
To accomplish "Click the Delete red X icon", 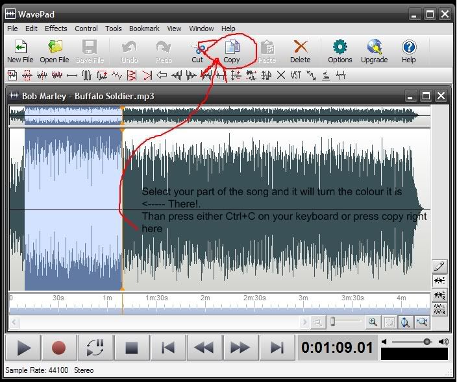I will click(301, 47).
